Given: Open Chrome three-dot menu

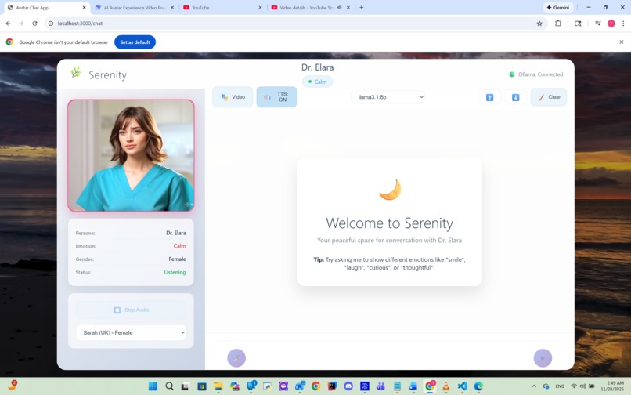Looking at the screenshot, I should point(623,24).
